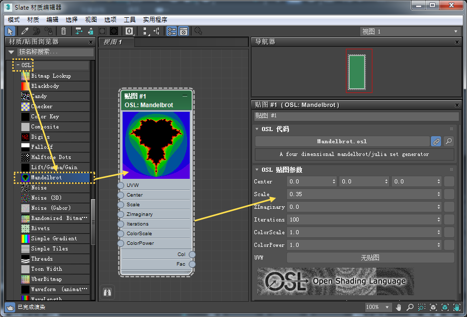
Task: Open the 编辑 menu
Action: (52, 20)
